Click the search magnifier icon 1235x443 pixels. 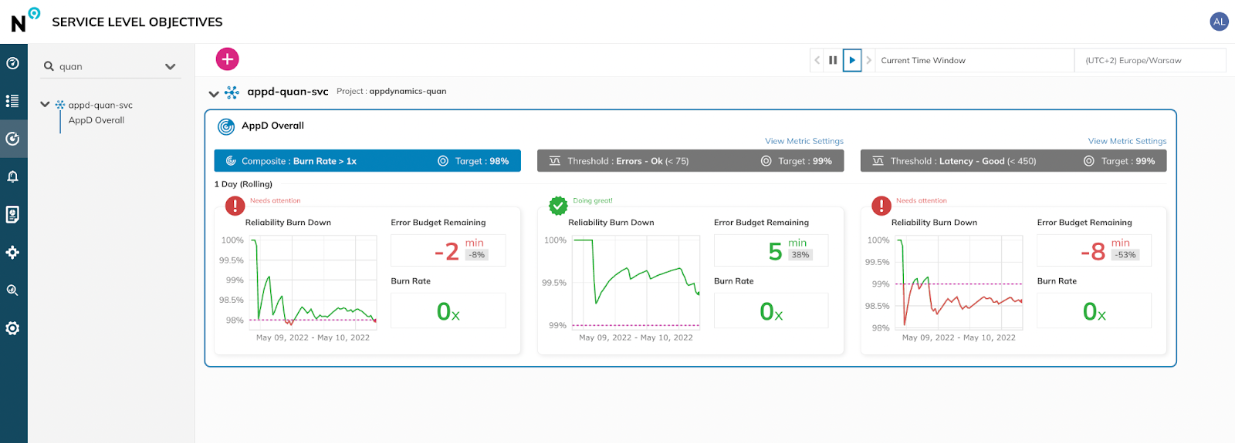[x=49, y=66]
